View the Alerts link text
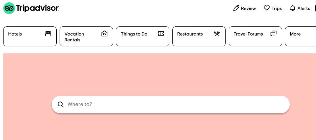 [x=304, y=9]
